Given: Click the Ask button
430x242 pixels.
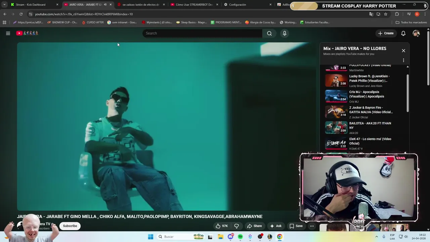Looking at the screenshot, I should 275,226.
